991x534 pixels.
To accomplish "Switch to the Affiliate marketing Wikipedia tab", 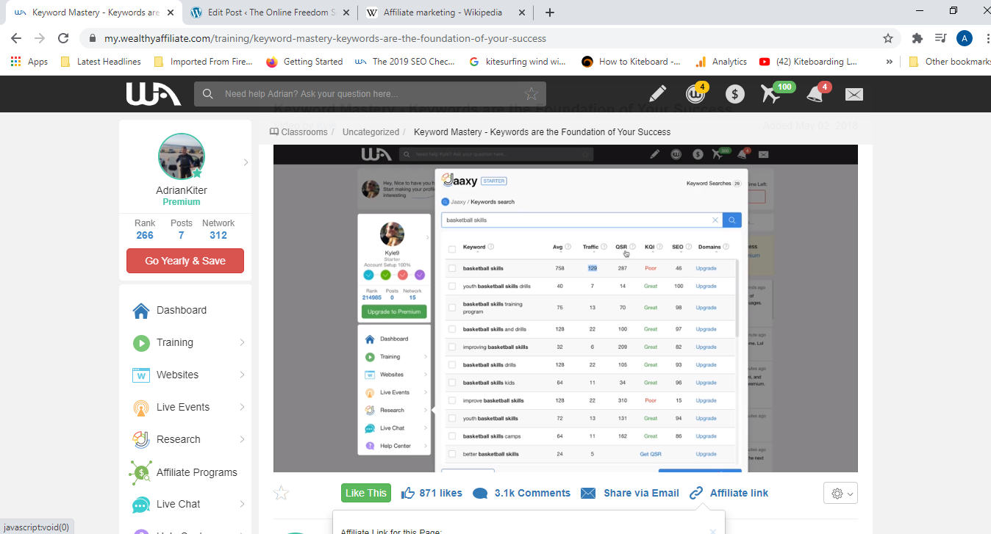I will [447, 12].
